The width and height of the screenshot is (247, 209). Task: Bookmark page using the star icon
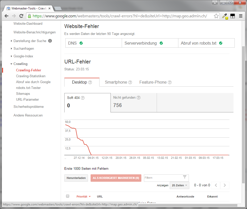click(x=216, y=16)
